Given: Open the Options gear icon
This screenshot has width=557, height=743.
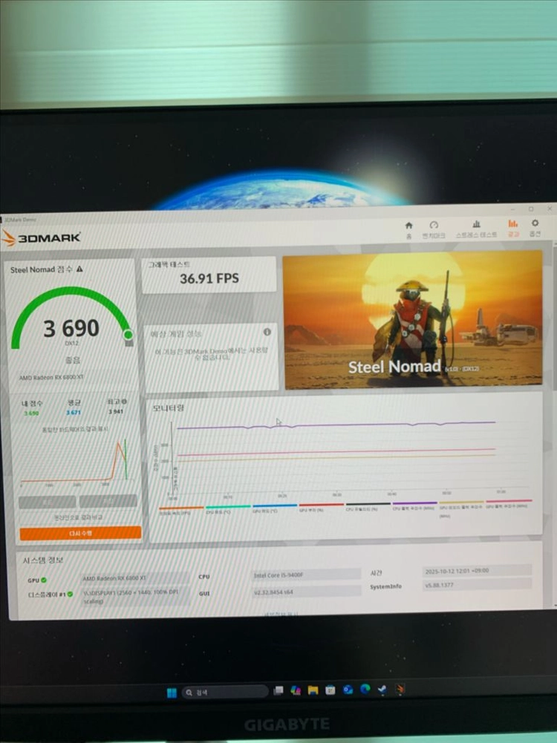Looking at the screenshot, I should coord(535,223).
